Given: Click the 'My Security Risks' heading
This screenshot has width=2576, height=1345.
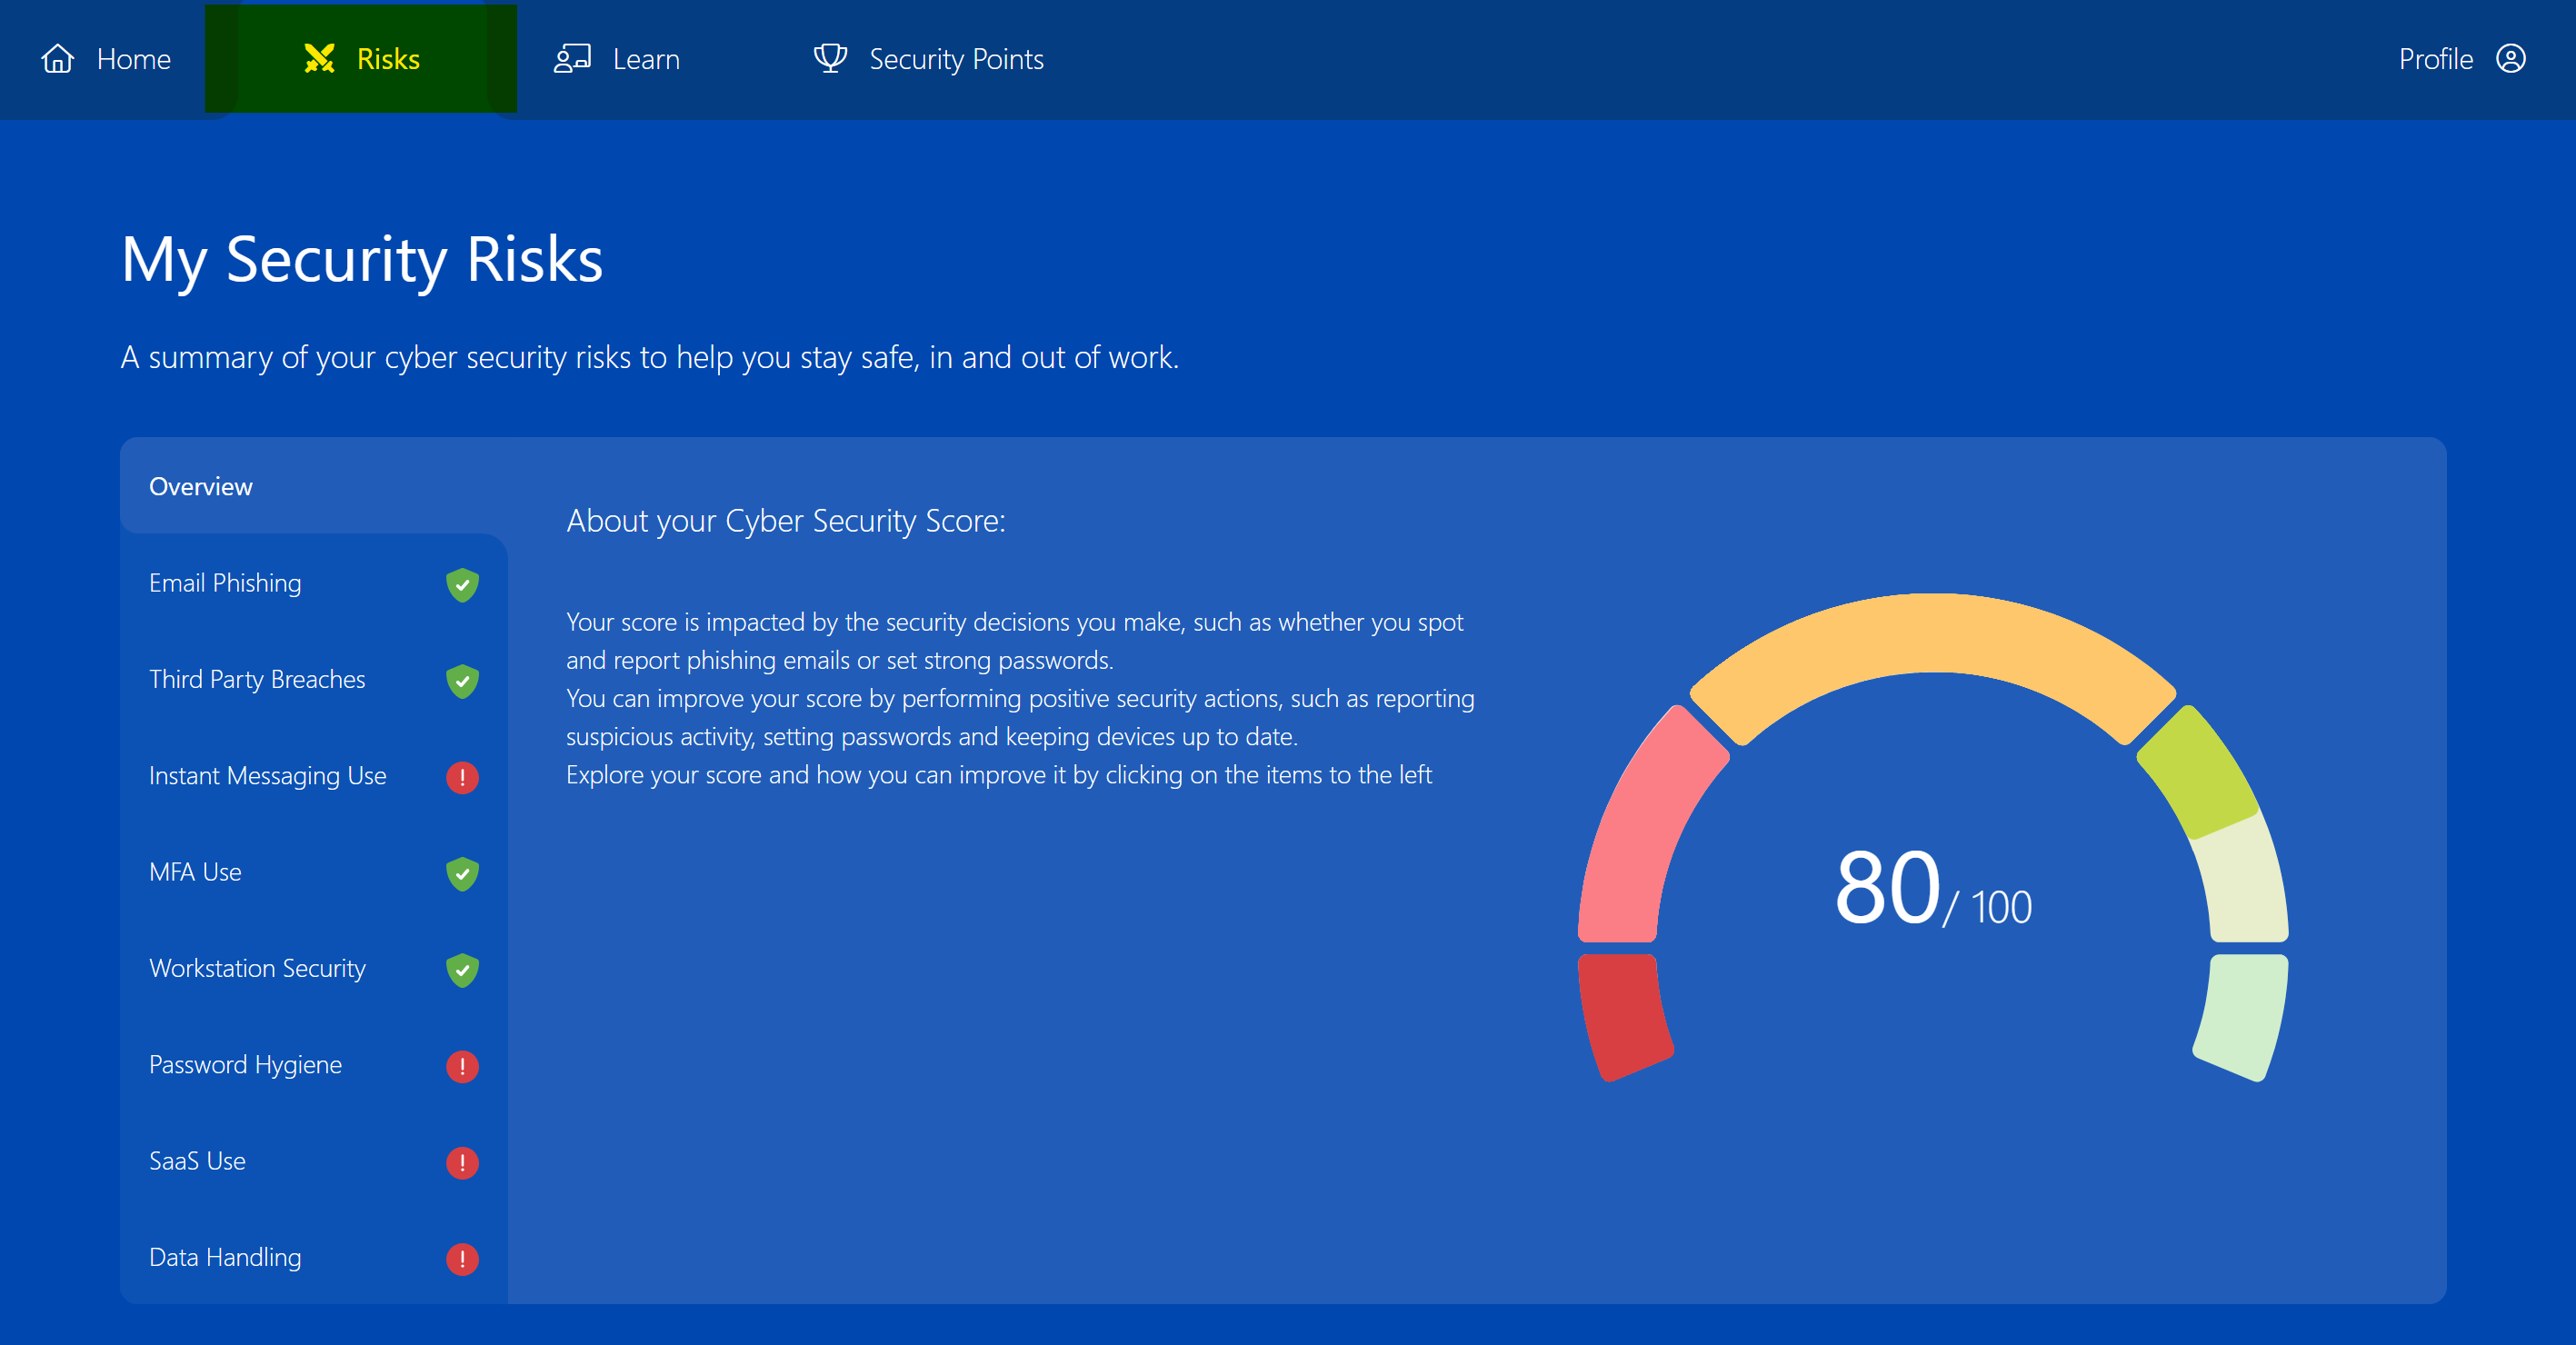Looking at the screenshot, I should pos(362,259).
